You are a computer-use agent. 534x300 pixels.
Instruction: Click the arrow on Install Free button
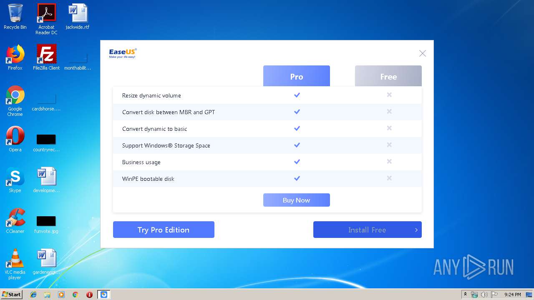pyautogui.click(x=416, y=230)
